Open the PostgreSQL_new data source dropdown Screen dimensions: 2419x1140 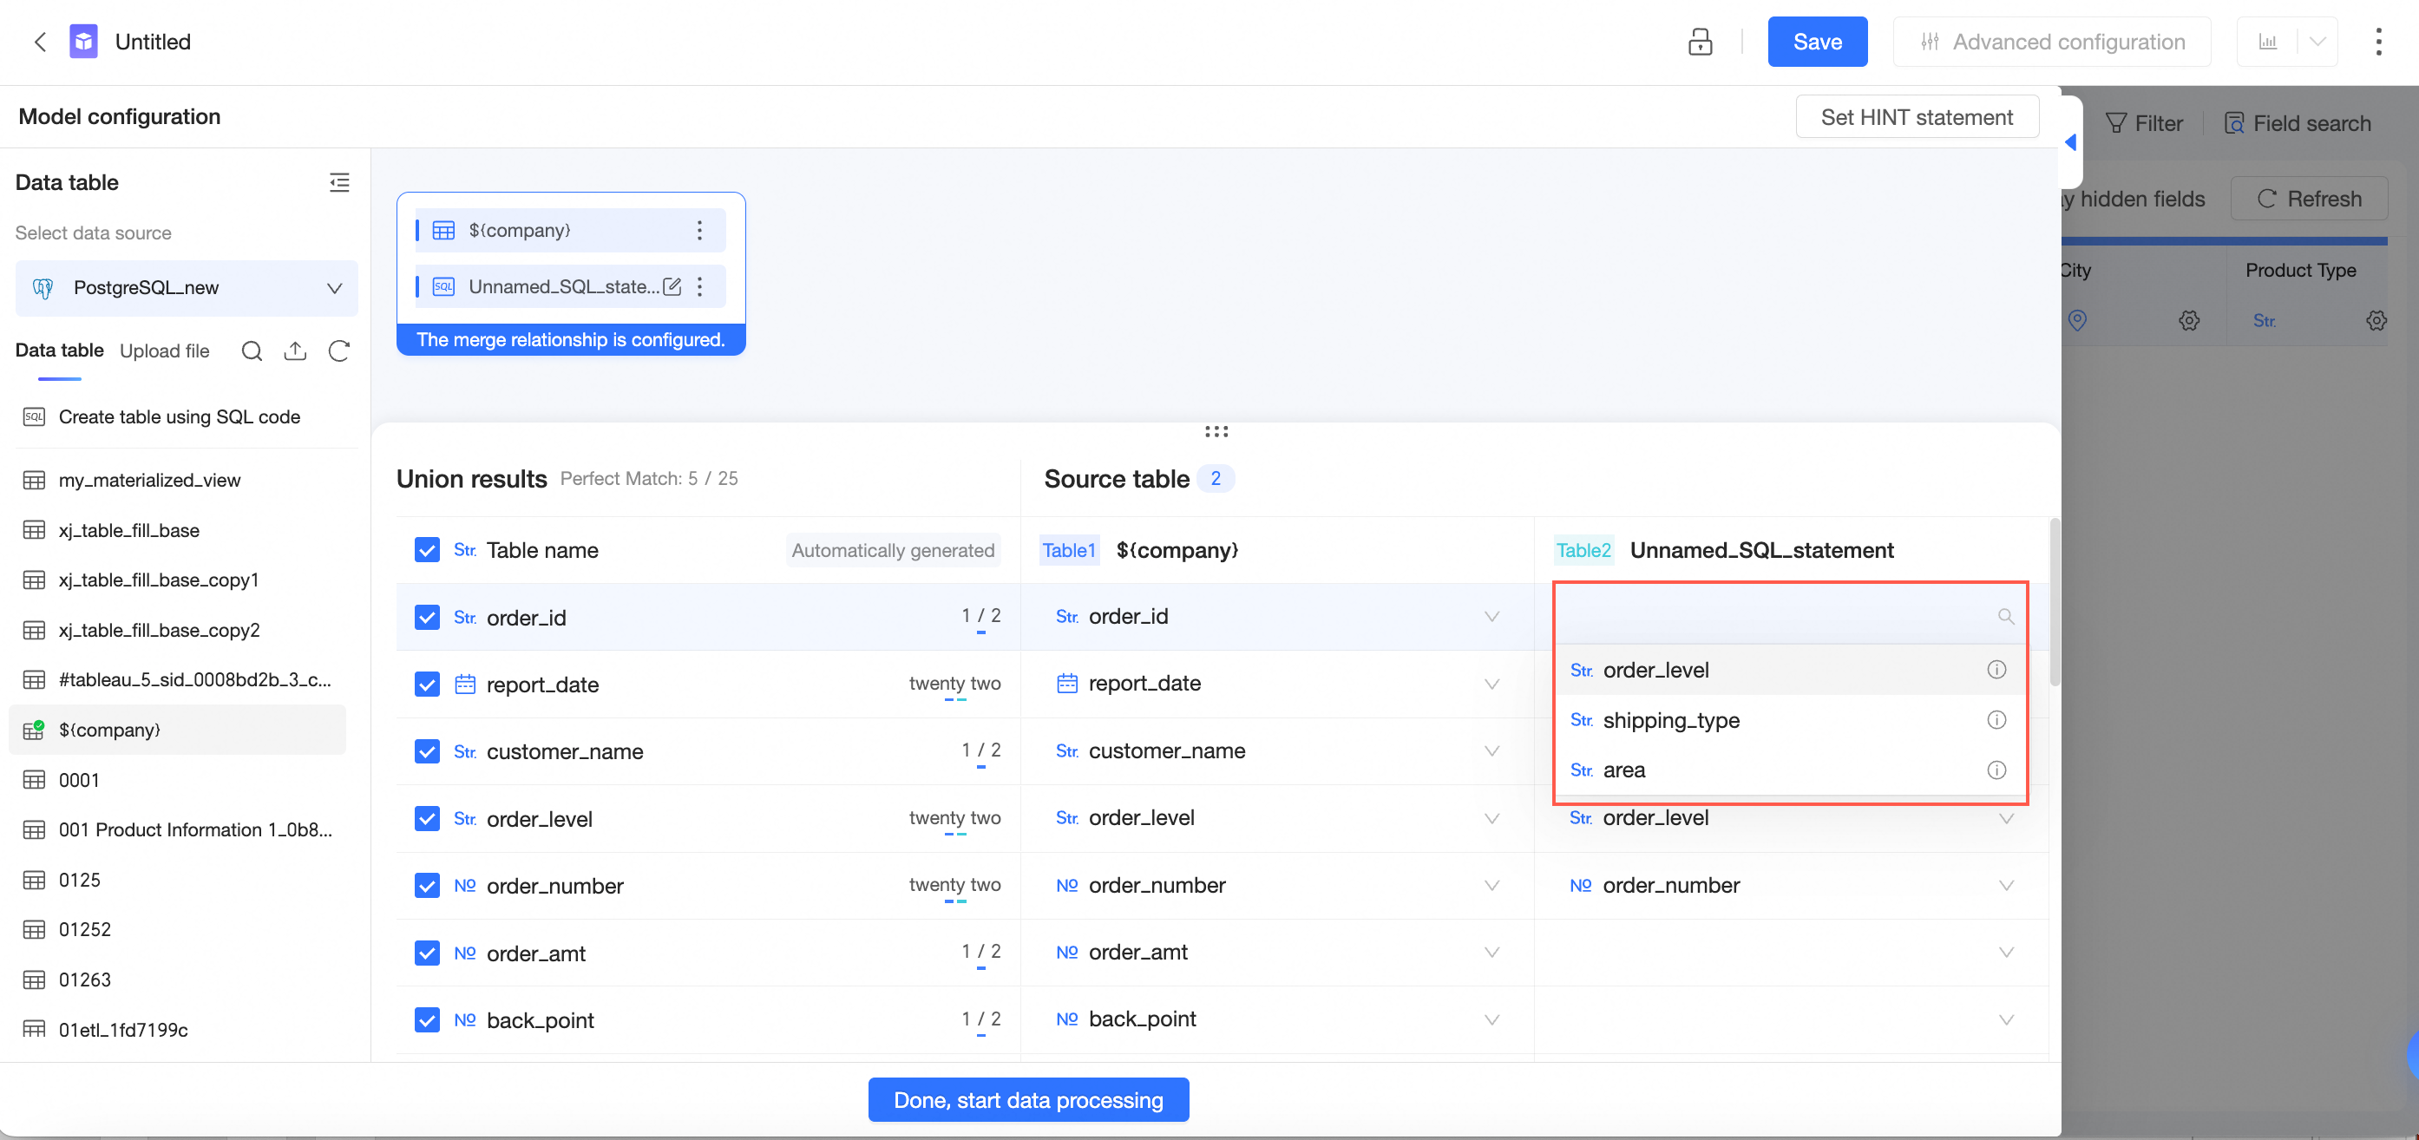[187, 287]
